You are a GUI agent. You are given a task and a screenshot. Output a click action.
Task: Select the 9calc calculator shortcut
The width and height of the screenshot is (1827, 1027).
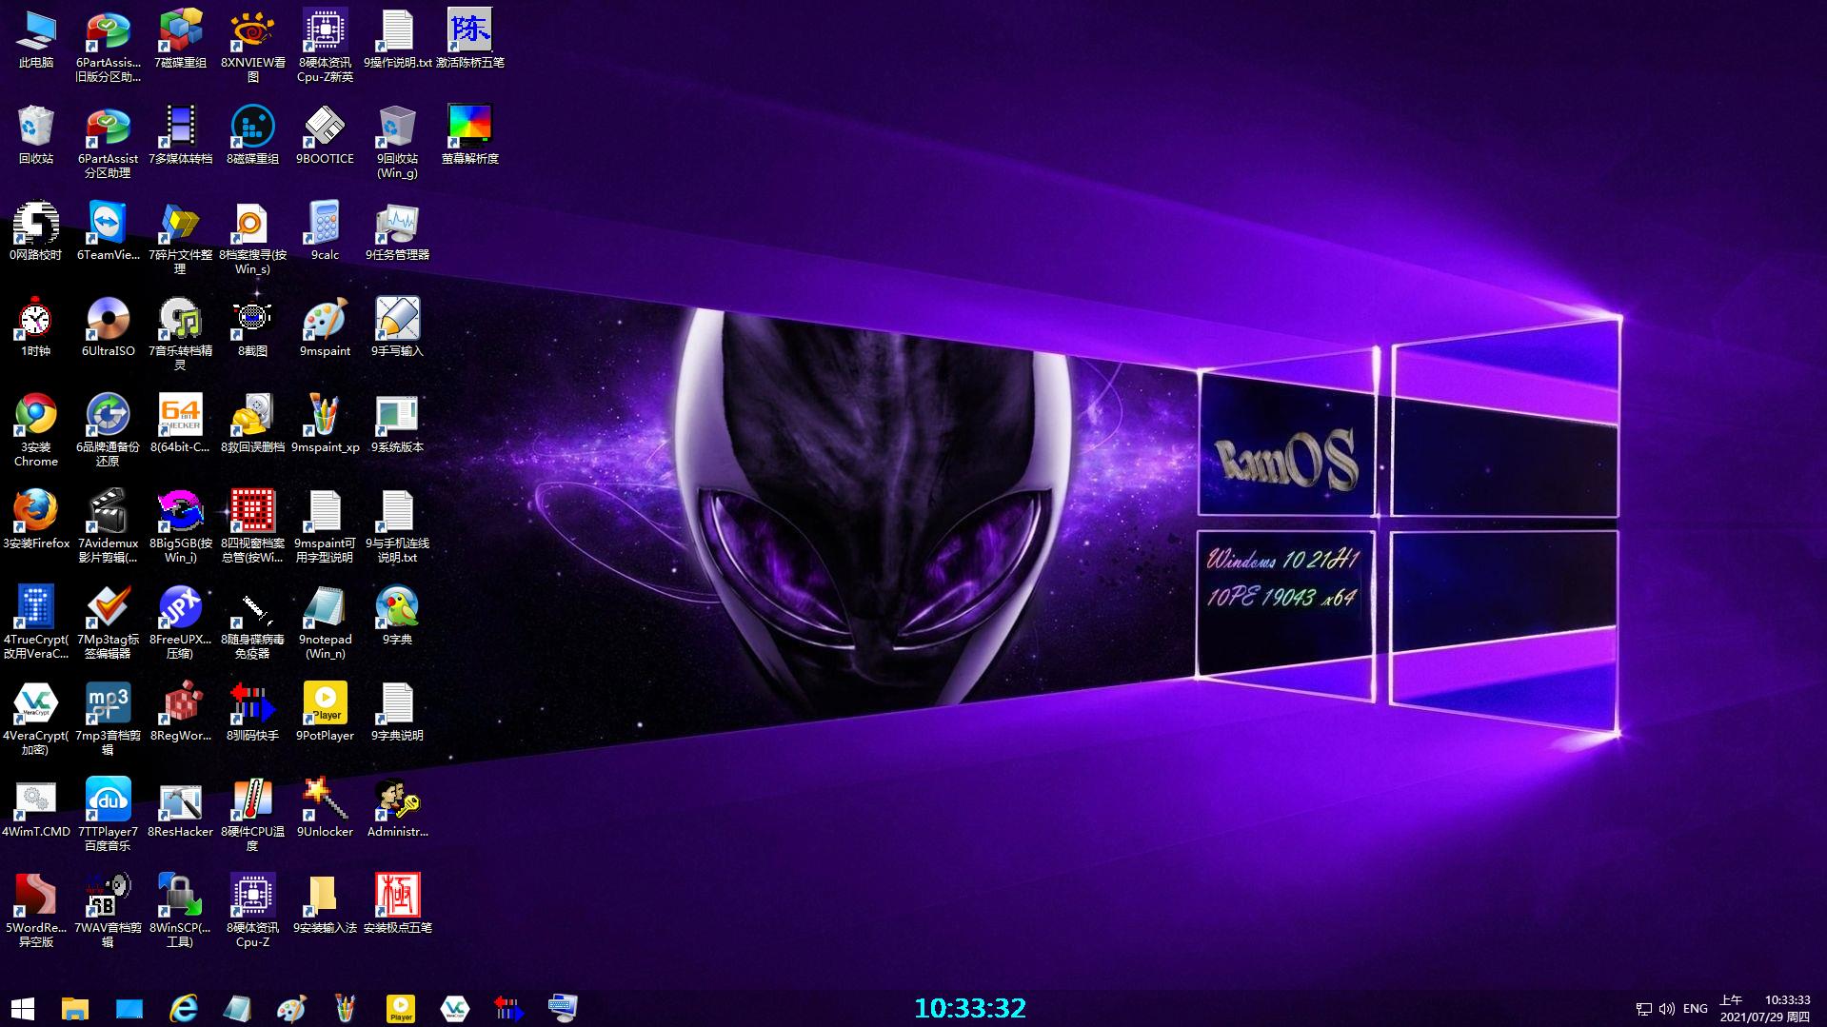326,232
